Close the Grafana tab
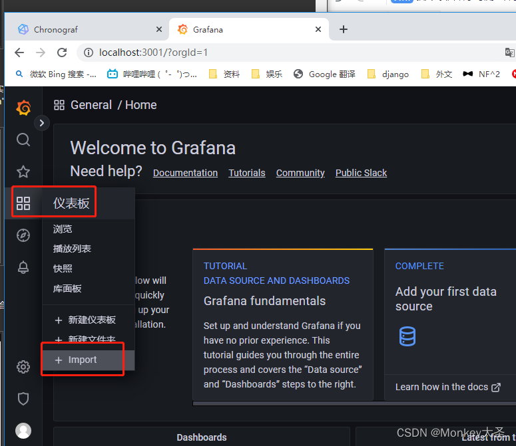The image size is (516, 446). 318,29
